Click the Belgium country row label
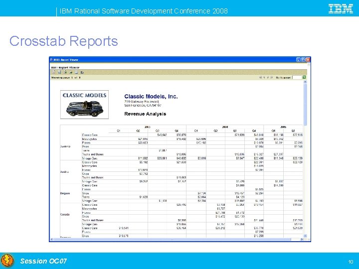The width and height of the screenshot is (359, 269). point(65,193)
